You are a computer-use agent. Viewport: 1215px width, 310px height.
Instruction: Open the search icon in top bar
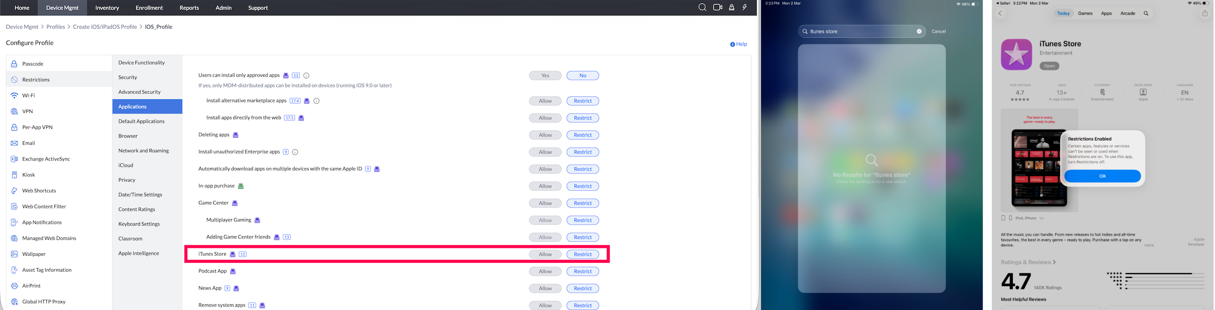point(702,7)
